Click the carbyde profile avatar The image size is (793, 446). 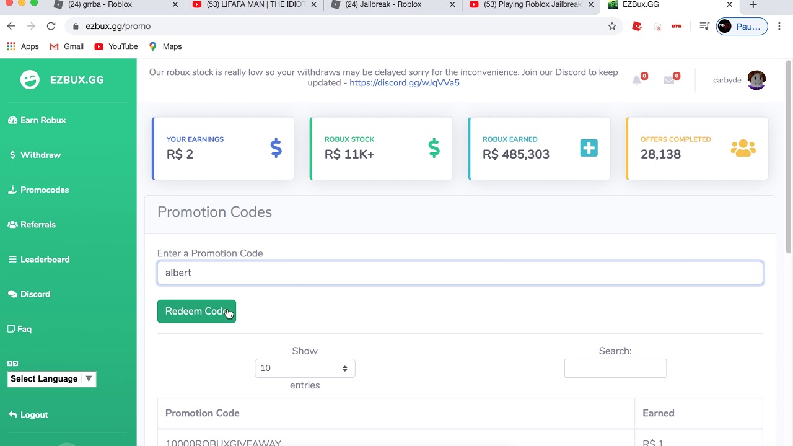pos(756,80)
